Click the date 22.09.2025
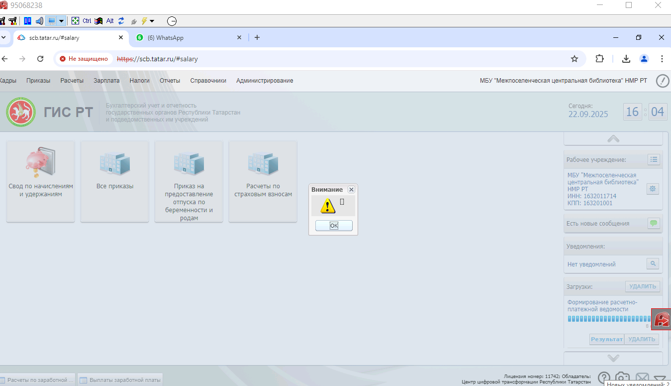This screenshot has height=386, width=671. coord(588,114)
